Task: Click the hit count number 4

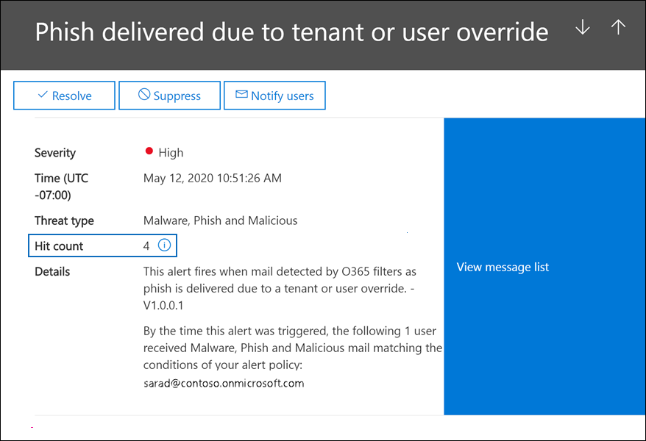Action: coord(146,246)
